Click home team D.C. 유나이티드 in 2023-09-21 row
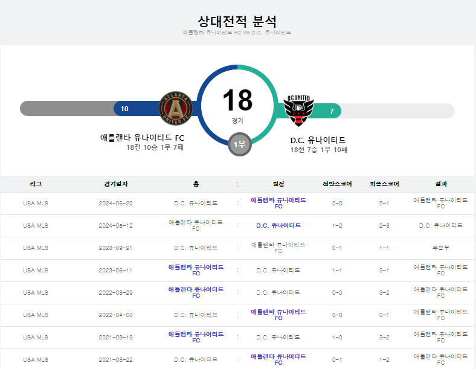Image resolution: width=476 pixels, height=369 pixels. click(196, 248)
